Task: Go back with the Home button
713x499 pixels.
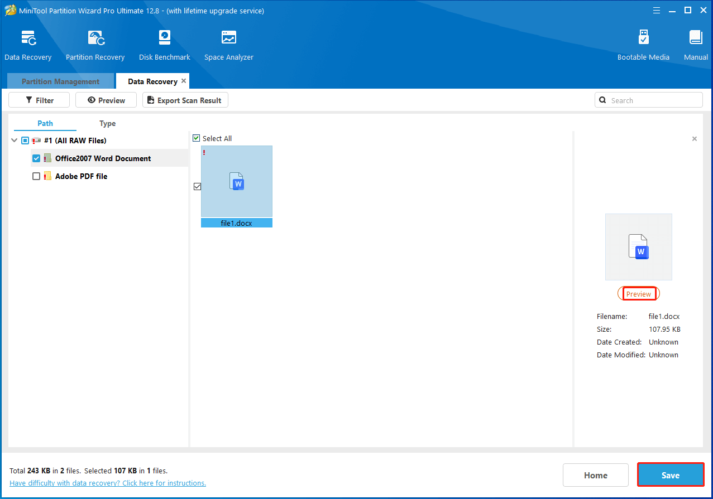Action: point(596,475)
